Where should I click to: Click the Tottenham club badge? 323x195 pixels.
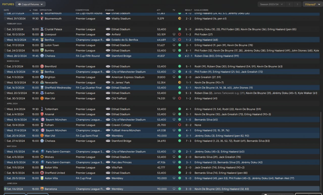pos(42,109)
